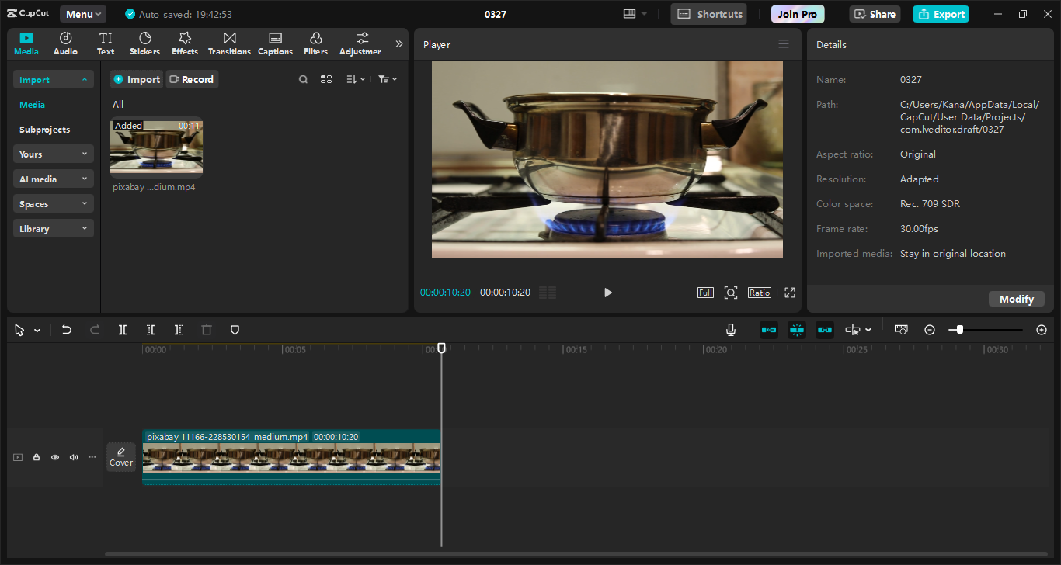
Task: Add a marker with the marker icon
Action: pos(235,330)
